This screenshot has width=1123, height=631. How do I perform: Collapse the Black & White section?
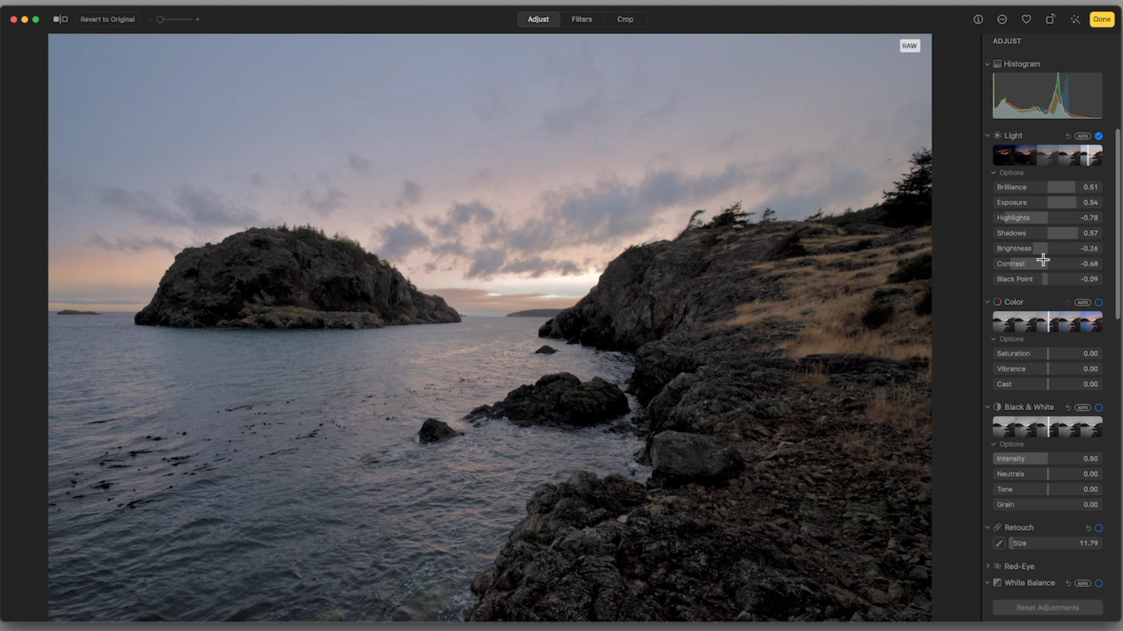(x=988, y=407)
